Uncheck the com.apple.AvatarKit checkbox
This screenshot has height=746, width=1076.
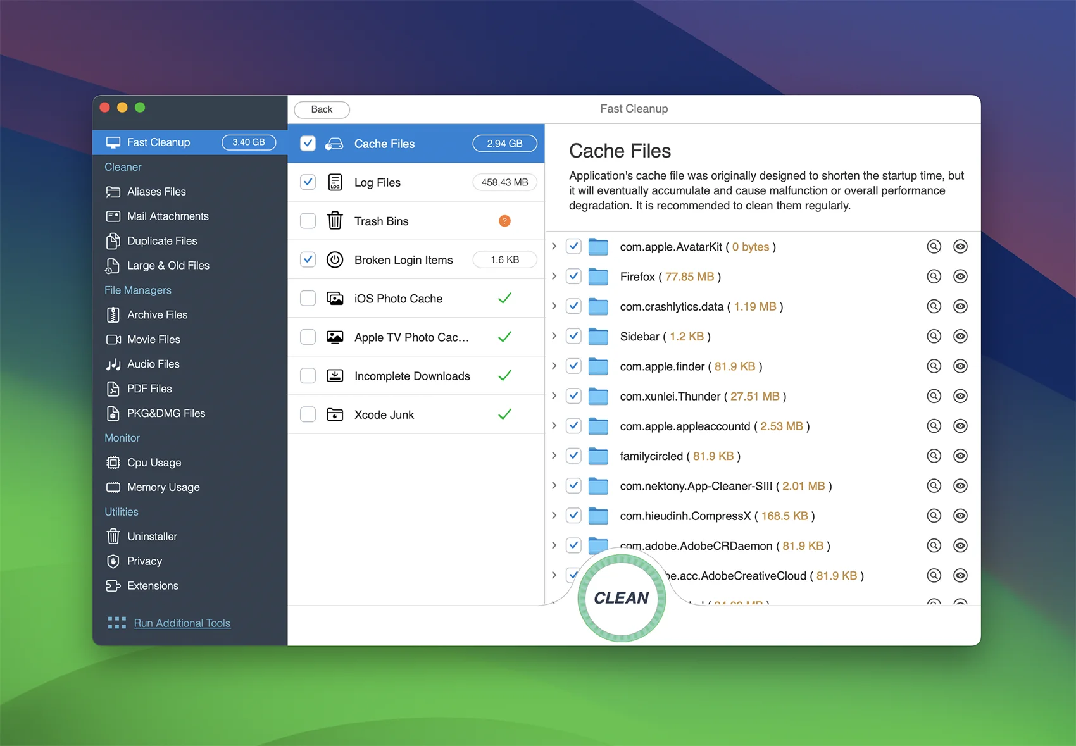573,247
